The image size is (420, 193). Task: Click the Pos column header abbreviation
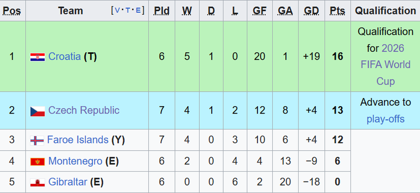[12, 11]
